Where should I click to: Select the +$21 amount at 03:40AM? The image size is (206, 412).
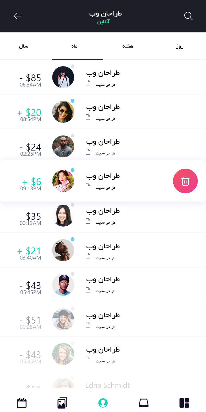[x=29, y=251]
